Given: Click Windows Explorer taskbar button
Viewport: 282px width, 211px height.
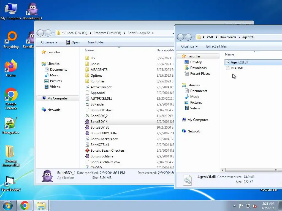Looking at the screenshot, I should (x=41, y=206).
